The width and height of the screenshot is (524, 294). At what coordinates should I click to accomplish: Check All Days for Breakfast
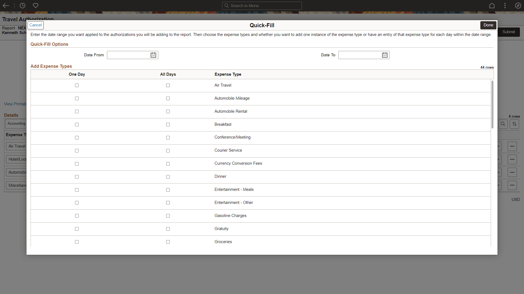pyautogui.click(x=168, y=125)
